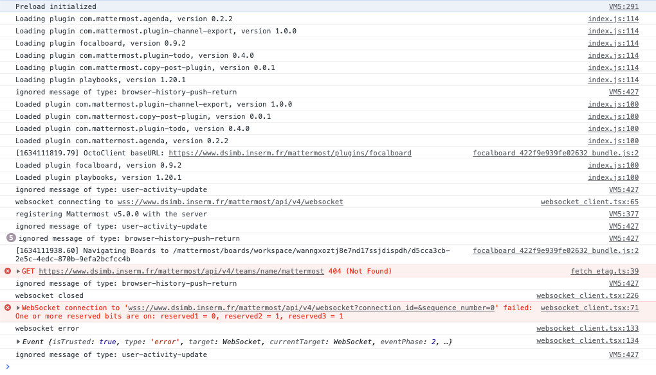Open index.js:114 for Loading copy-post-plugin row

(613, 67)
